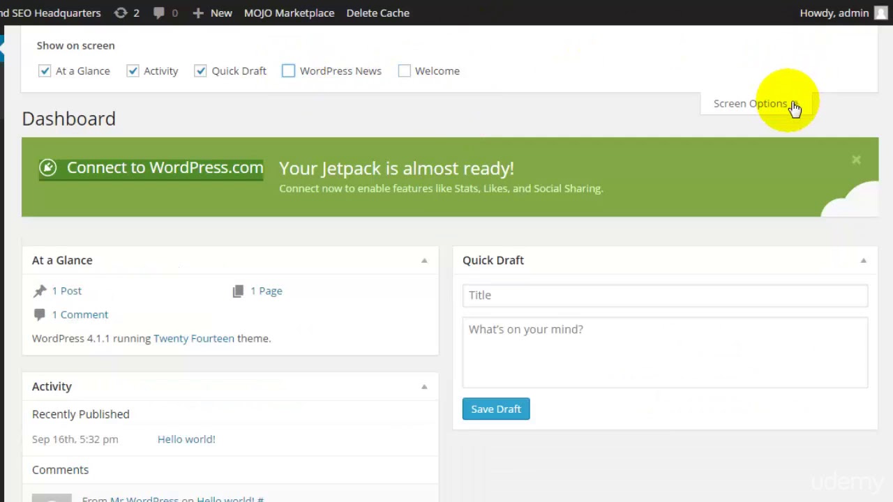Open the comments bubble icon in admin bar
Image resolution: width=893 pixels, height=502 pixels.
(x=159, y=13)
